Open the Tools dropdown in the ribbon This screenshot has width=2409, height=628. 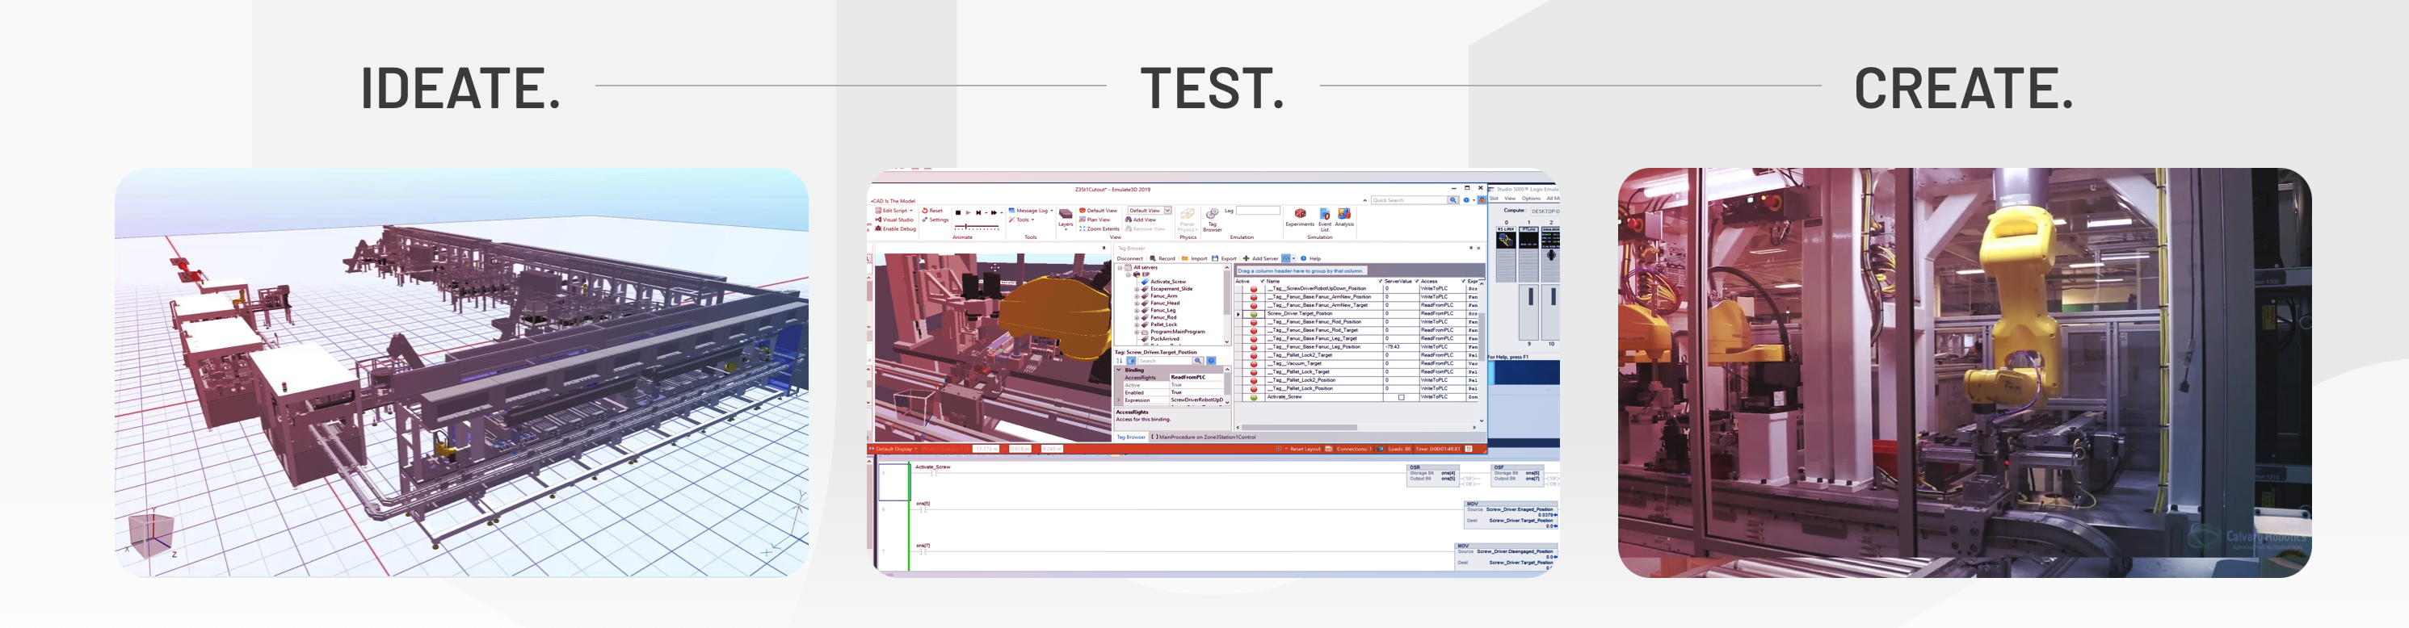coord(1021,220)
